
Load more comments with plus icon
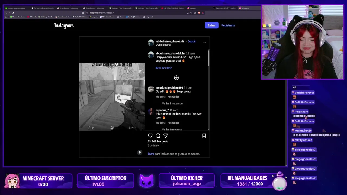tap(176, 78)
